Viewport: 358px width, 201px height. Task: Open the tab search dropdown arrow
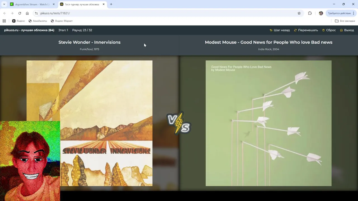point(4,4)
